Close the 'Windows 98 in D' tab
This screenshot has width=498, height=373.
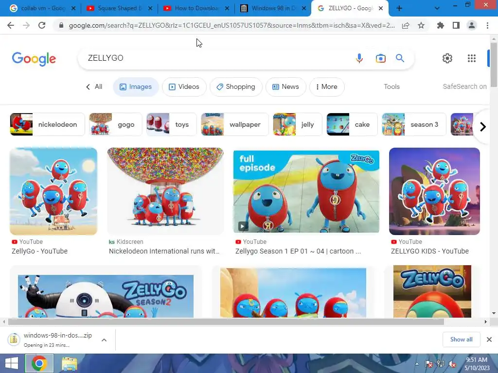304,8
